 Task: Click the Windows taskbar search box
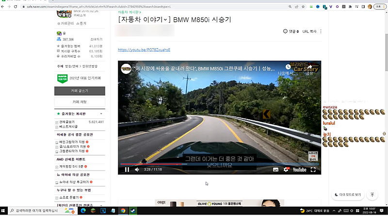tap(42, 211)
